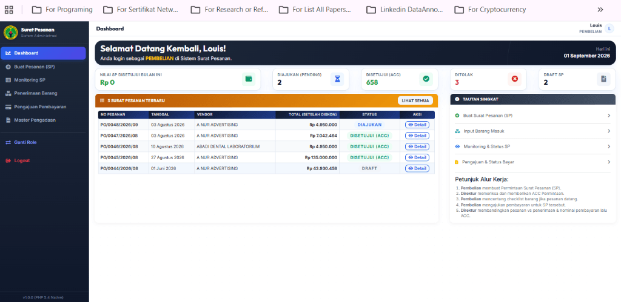Click the Lihat Semua button
Viewport: 621px width, 302px height.
click(415, 101)
